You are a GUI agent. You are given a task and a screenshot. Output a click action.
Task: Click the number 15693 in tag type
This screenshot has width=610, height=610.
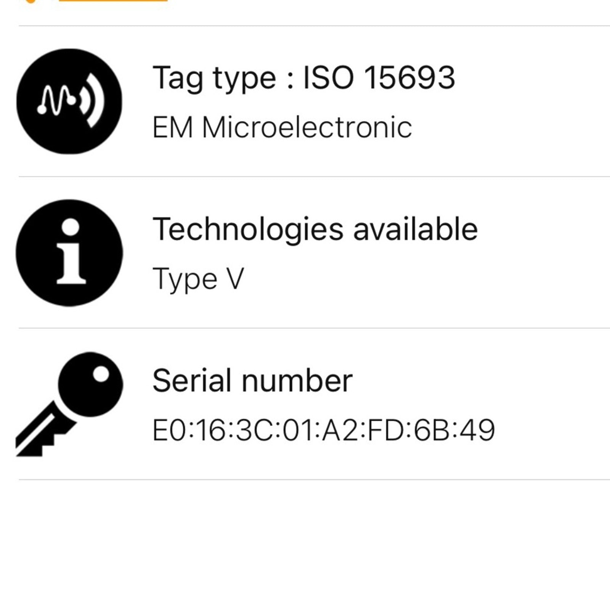click(x=409, y=78)
